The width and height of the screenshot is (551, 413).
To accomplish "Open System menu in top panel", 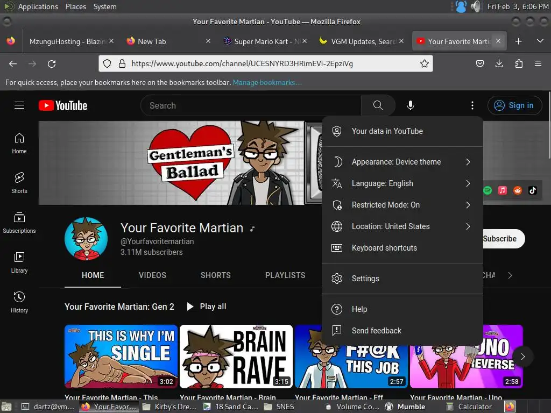I will tap(105, 6).
